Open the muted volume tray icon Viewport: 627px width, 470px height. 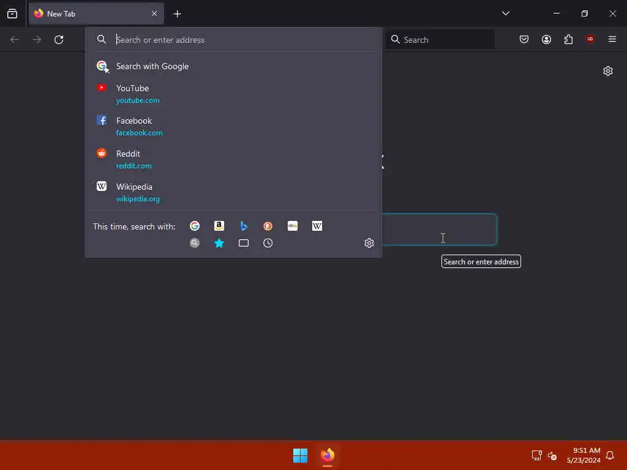[552, 455]
